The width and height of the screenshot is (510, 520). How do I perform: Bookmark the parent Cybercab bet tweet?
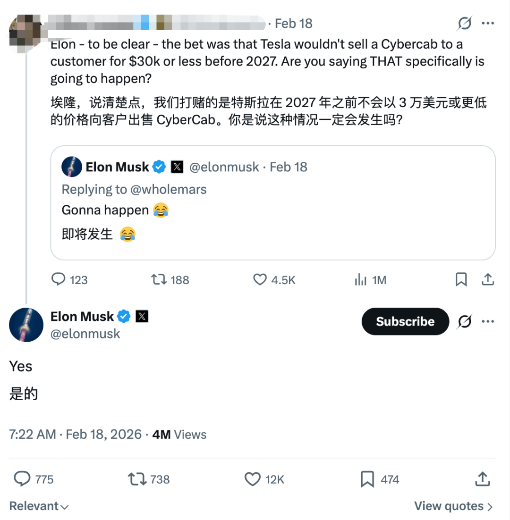click(461, 280)
